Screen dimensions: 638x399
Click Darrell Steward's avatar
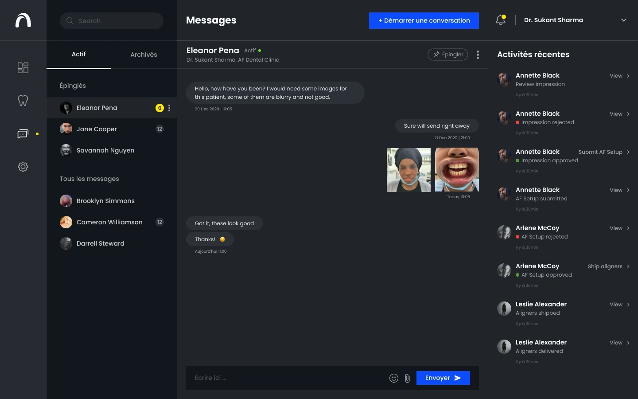pyautogui.click(x=66, y=243)
